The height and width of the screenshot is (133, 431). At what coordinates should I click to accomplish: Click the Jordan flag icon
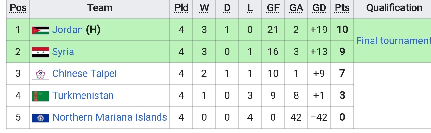pyautogui.click(x=41, y=30)
